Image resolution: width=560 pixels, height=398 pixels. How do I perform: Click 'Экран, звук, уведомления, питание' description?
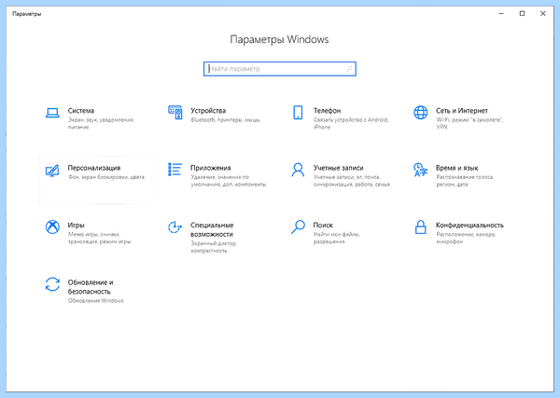[x=101, y=123]
